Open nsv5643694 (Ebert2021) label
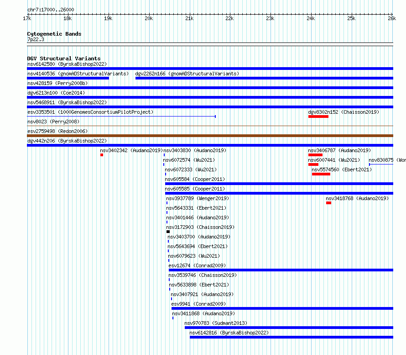 pos(198,246)
